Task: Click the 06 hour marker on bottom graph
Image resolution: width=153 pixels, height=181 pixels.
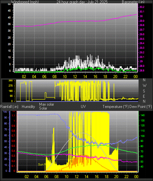Action: click(46, 177)
